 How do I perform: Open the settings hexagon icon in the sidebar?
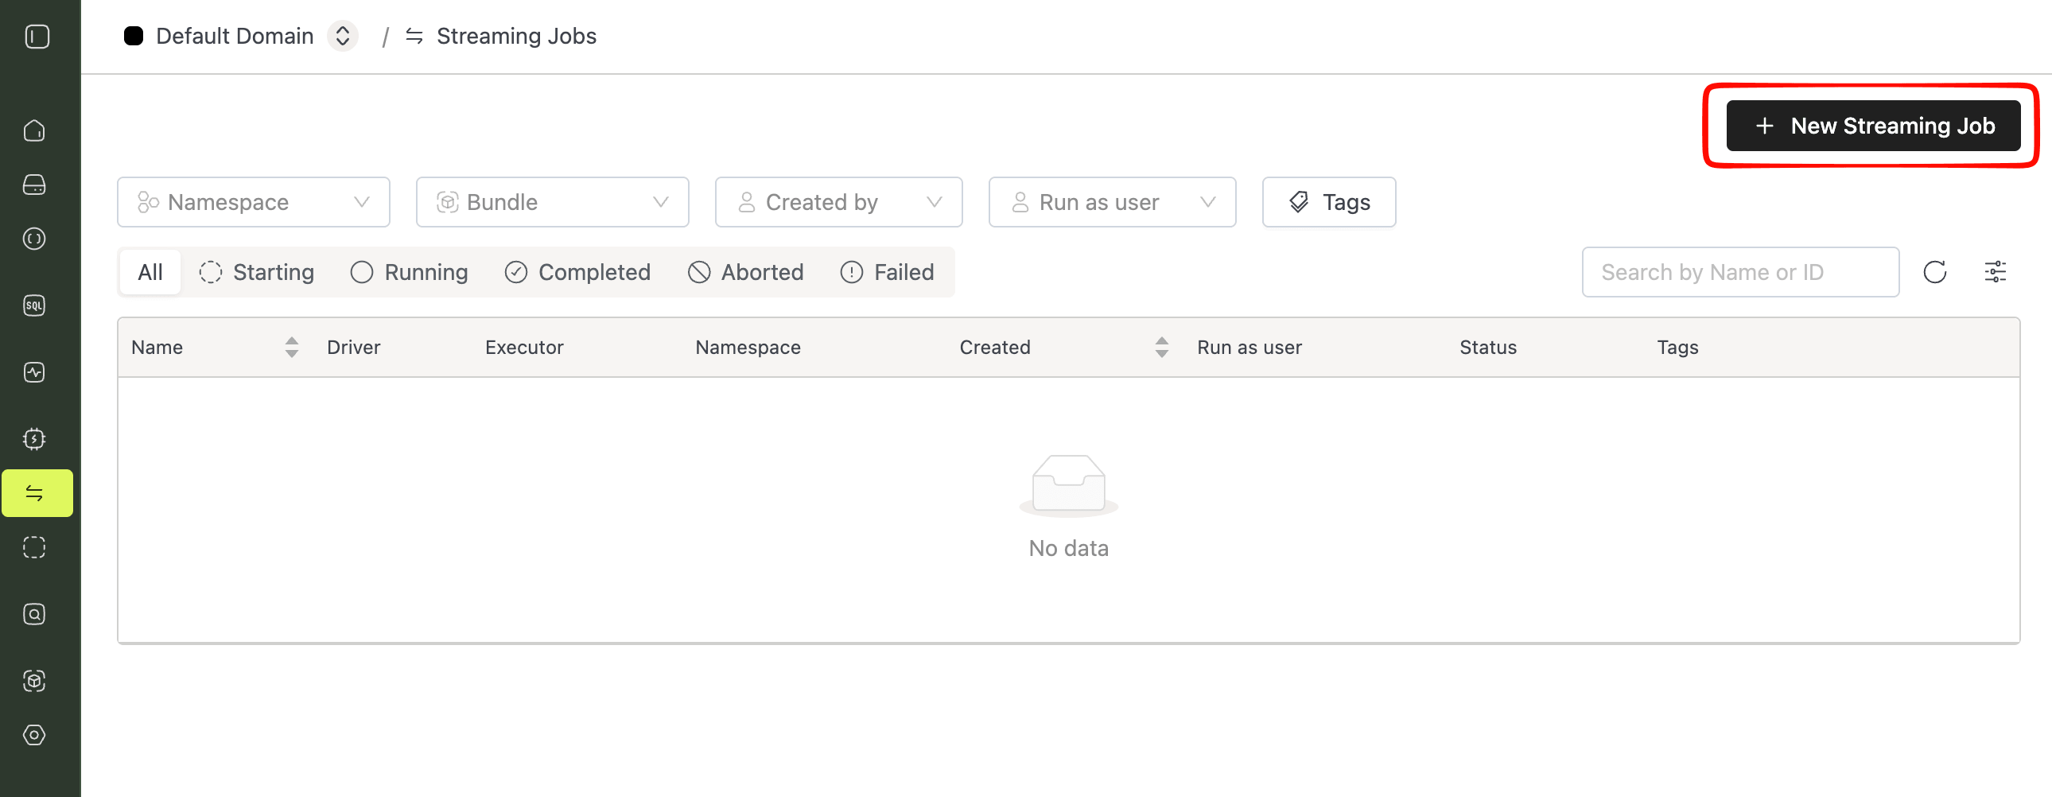(x=34, y=735)
